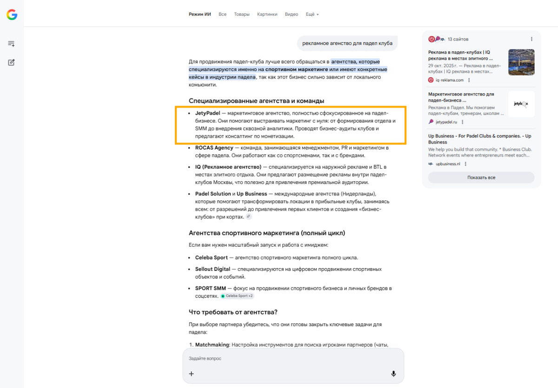Switch to the Видео tab
558x388 pixels.
click(x=291, y=14)
